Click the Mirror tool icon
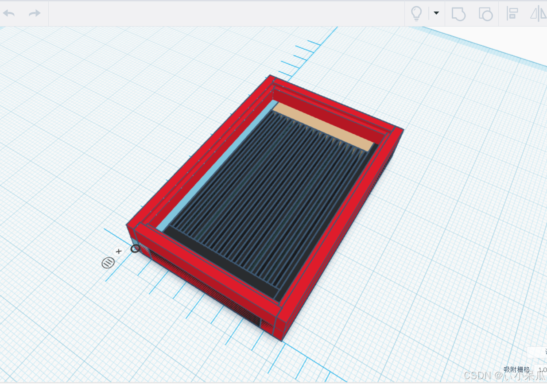This screenshot has height=384, width=547. (x=539, y=14)
